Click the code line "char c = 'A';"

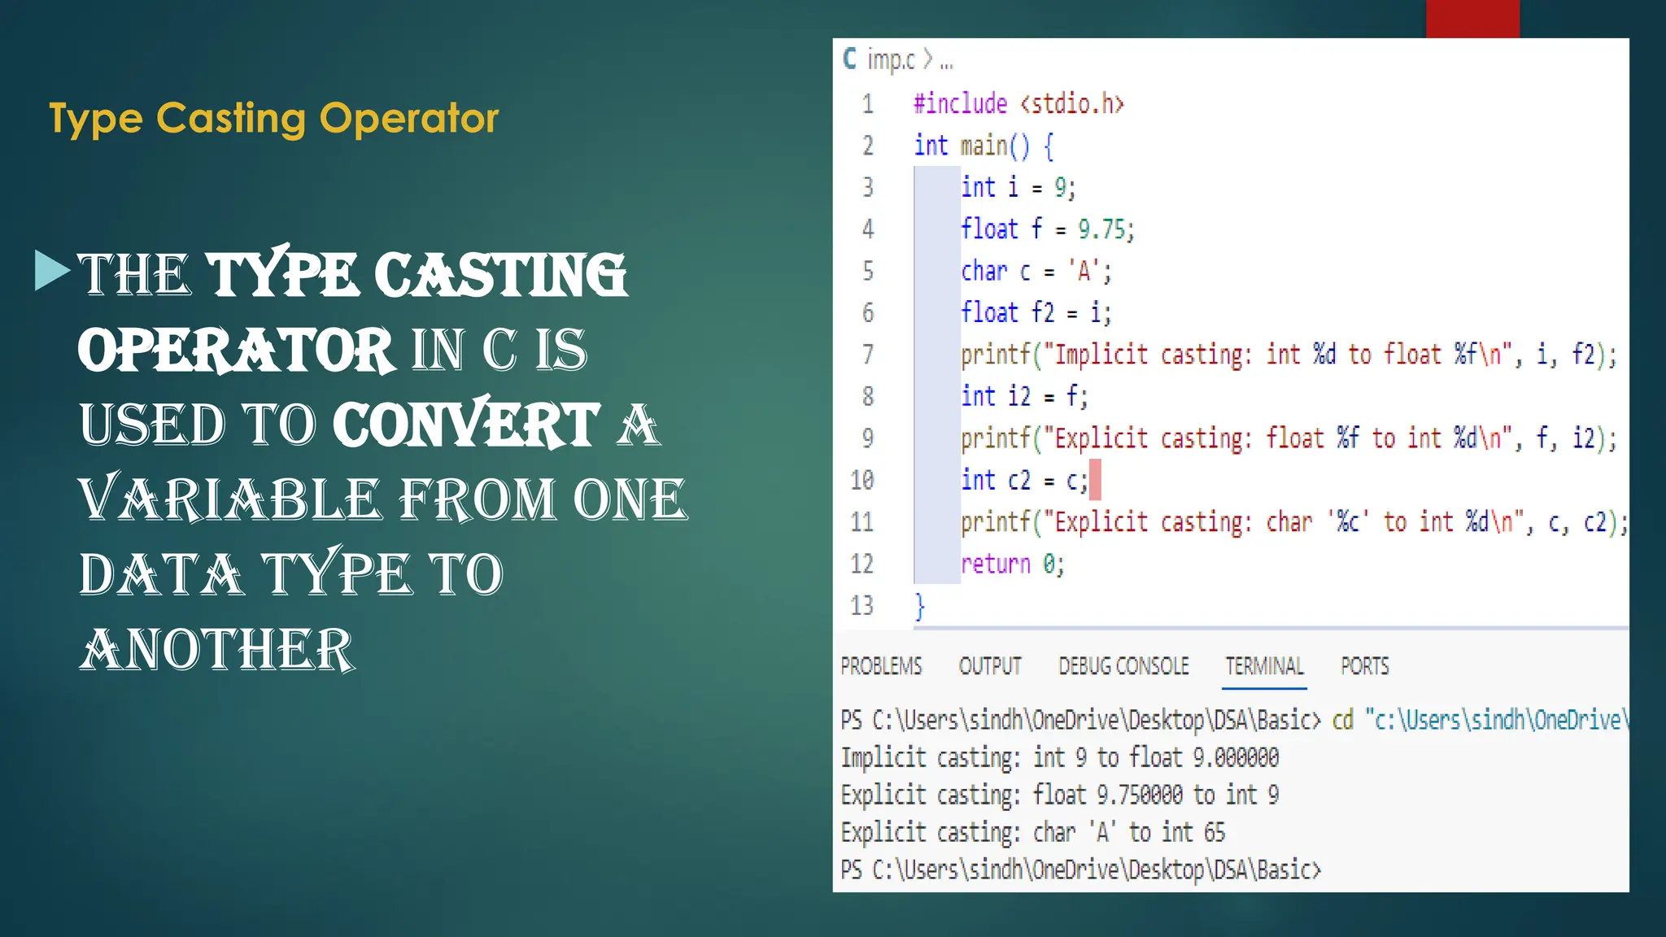pos(1036,271)
